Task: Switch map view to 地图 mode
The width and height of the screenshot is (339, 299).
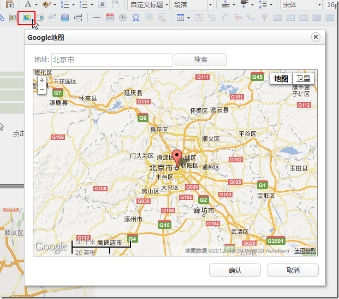Action: pos(281,79)
